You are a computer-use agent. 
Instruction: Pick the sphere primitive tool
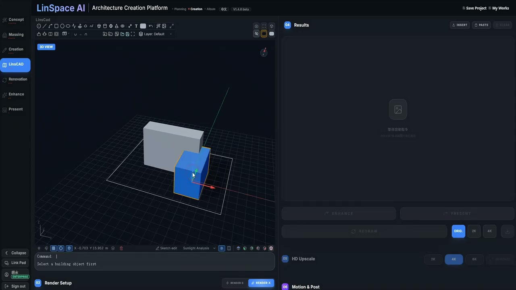click(x=111, y=26)
